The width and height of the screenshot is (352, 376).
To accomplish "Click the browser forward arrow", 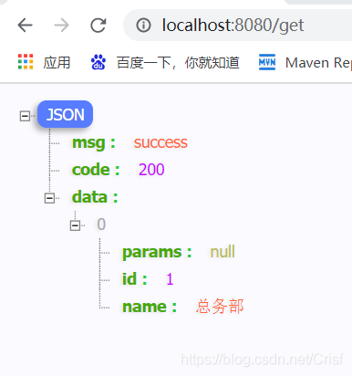I will [x=61, y=25].
